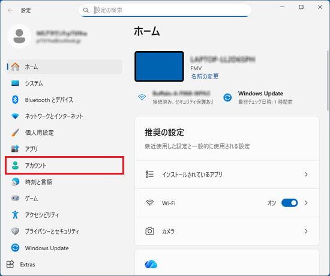Expand インストールされているアプリ chevron
This screenshot has height=276, width=330.
(306, 175)
